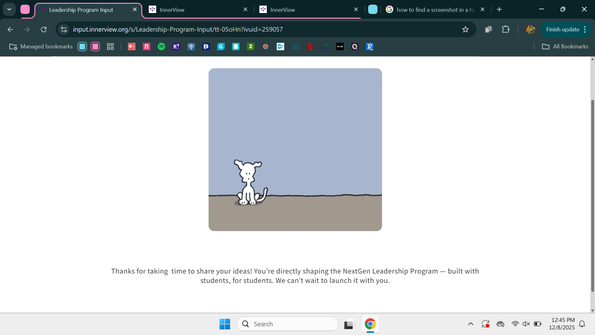Screen dimensions: 595x335
Task: Close the Leadership Program Input tab
Action: [x=135, y=9]
